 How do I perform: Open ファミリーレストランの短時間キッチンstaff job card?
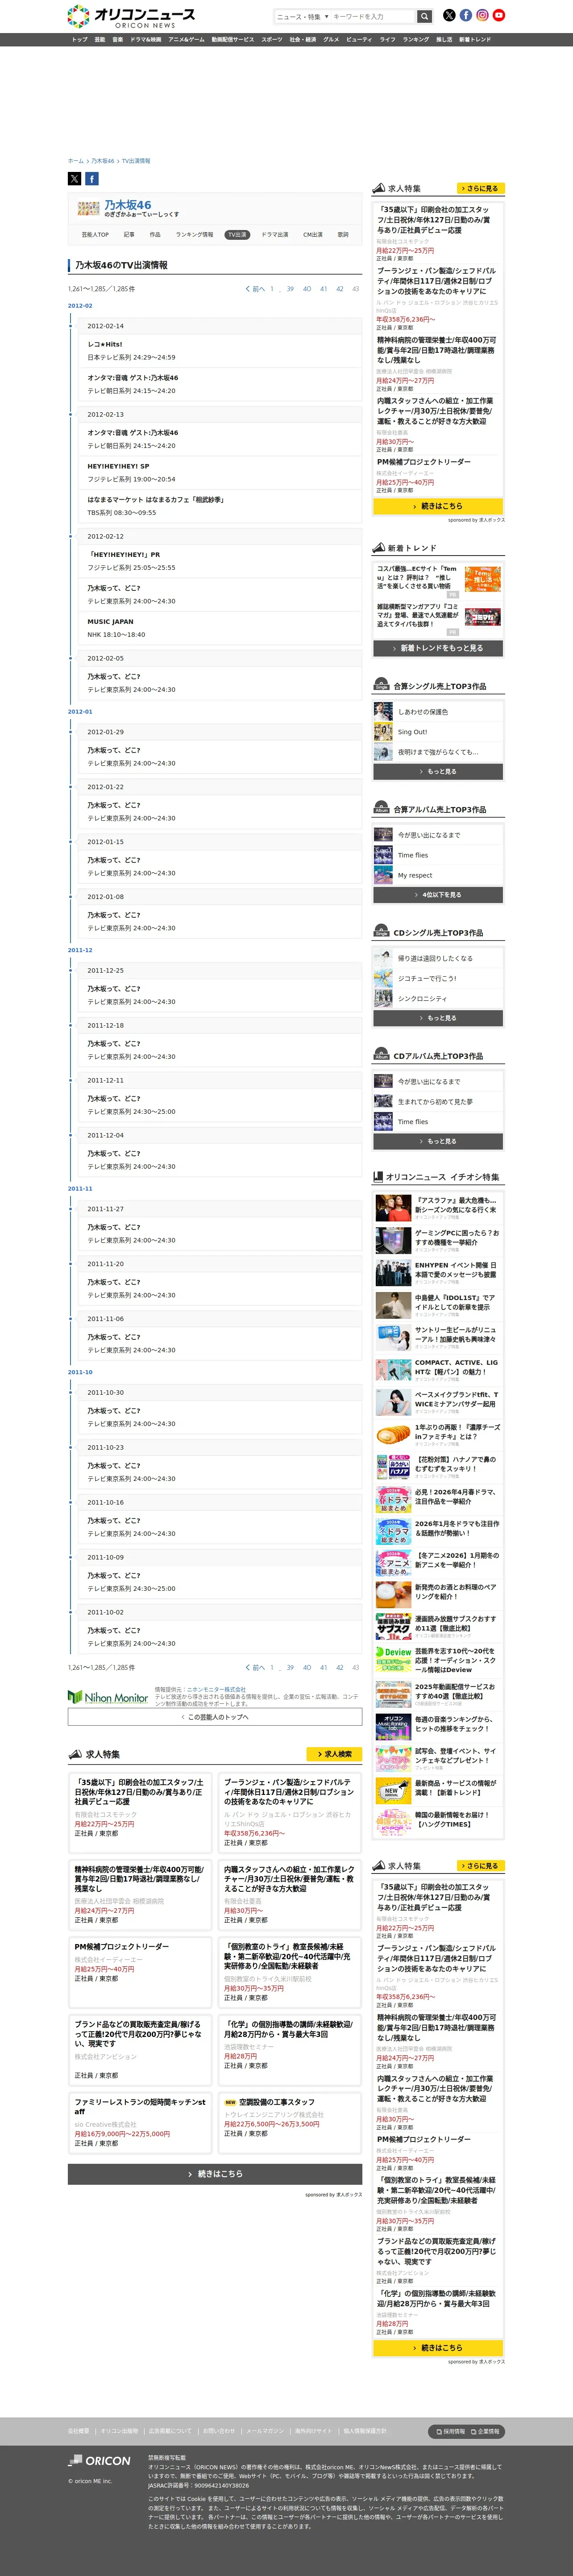pos(140,2122)
